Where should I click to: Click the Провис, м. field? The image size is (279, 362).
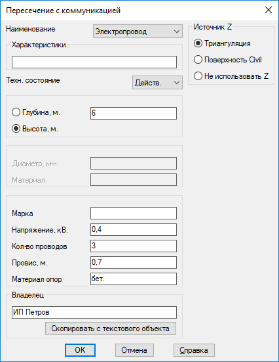(x=134, y=262)
